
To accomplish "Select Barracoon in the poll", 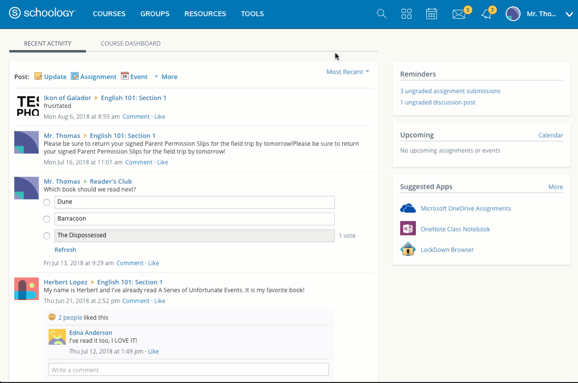I will (x=47, y=219).
